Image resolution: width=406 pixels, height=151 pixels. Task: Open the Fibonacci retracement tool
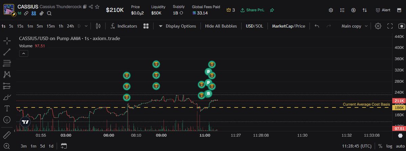[x=7, y=63]
